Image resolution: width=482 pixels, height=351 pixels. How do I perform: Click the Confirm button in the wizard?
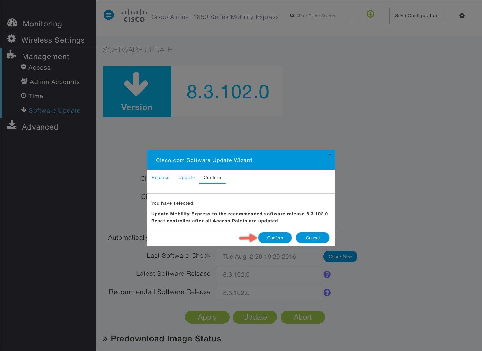click(275, 238)
